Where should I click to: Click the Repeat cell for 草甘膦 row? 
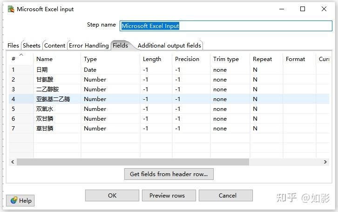[266, 128]
